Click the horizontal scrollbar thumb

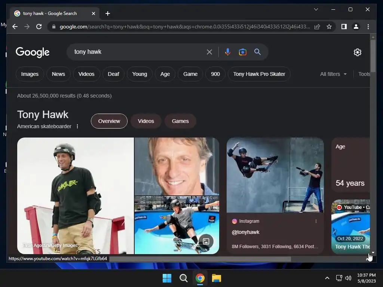tap(200, 259)
